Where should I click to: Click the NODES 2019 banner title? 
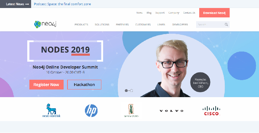tap(65, 50)
